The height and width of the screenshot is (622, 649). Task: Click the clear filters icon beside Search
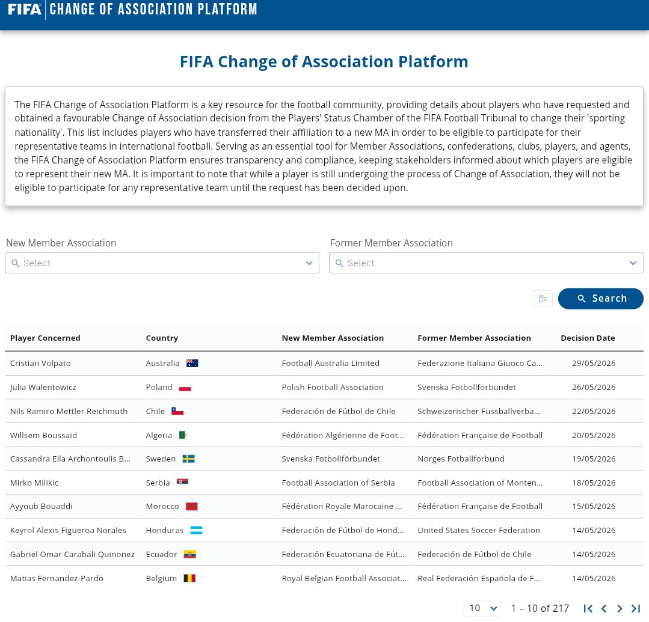coord(543,299)
